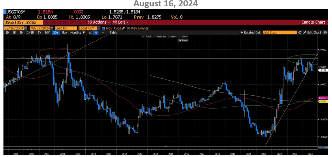Select the candle chart type icon
Viewport: 332px width, 157px height.
point(96,33)
